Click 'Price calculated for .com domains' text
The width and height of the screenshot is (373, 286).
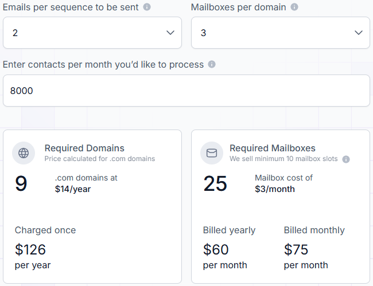click(x=100, y=159)
